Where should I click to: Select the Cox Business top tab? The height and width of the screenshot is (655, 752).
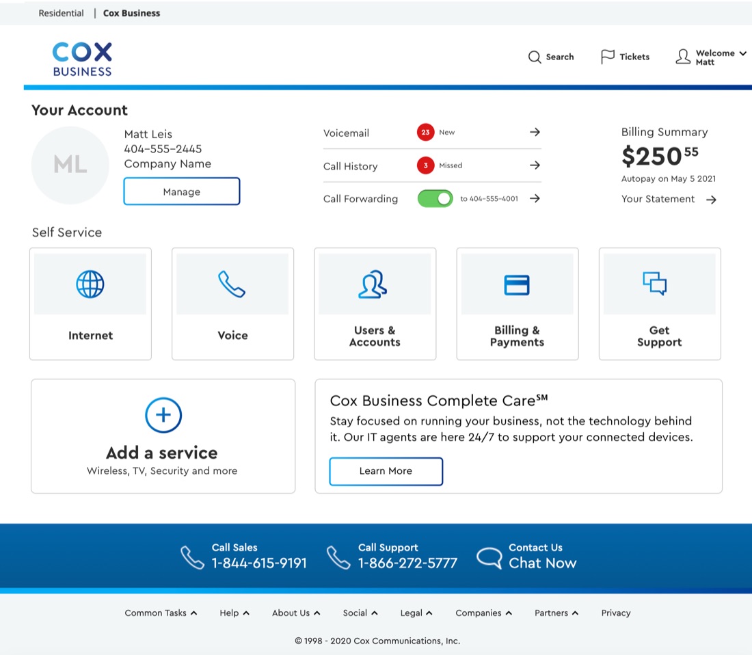(131, 13)
